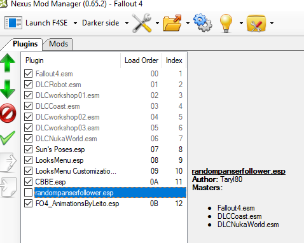Select the DLCworkshop02.esm plugin name
304x243 pixels.
[67, 117]
